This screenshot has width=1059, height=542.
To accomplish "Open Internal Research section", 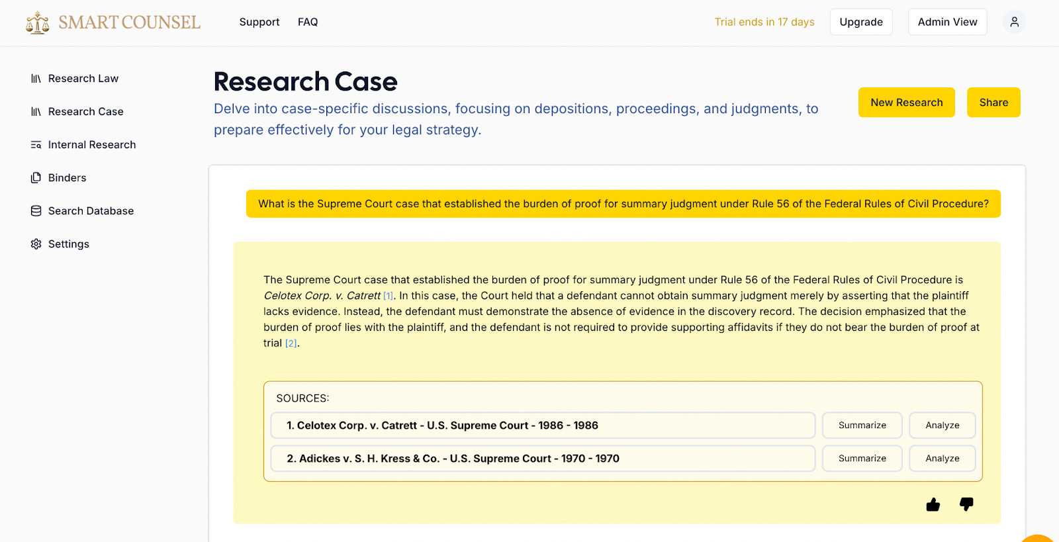I will coord(92,145).
